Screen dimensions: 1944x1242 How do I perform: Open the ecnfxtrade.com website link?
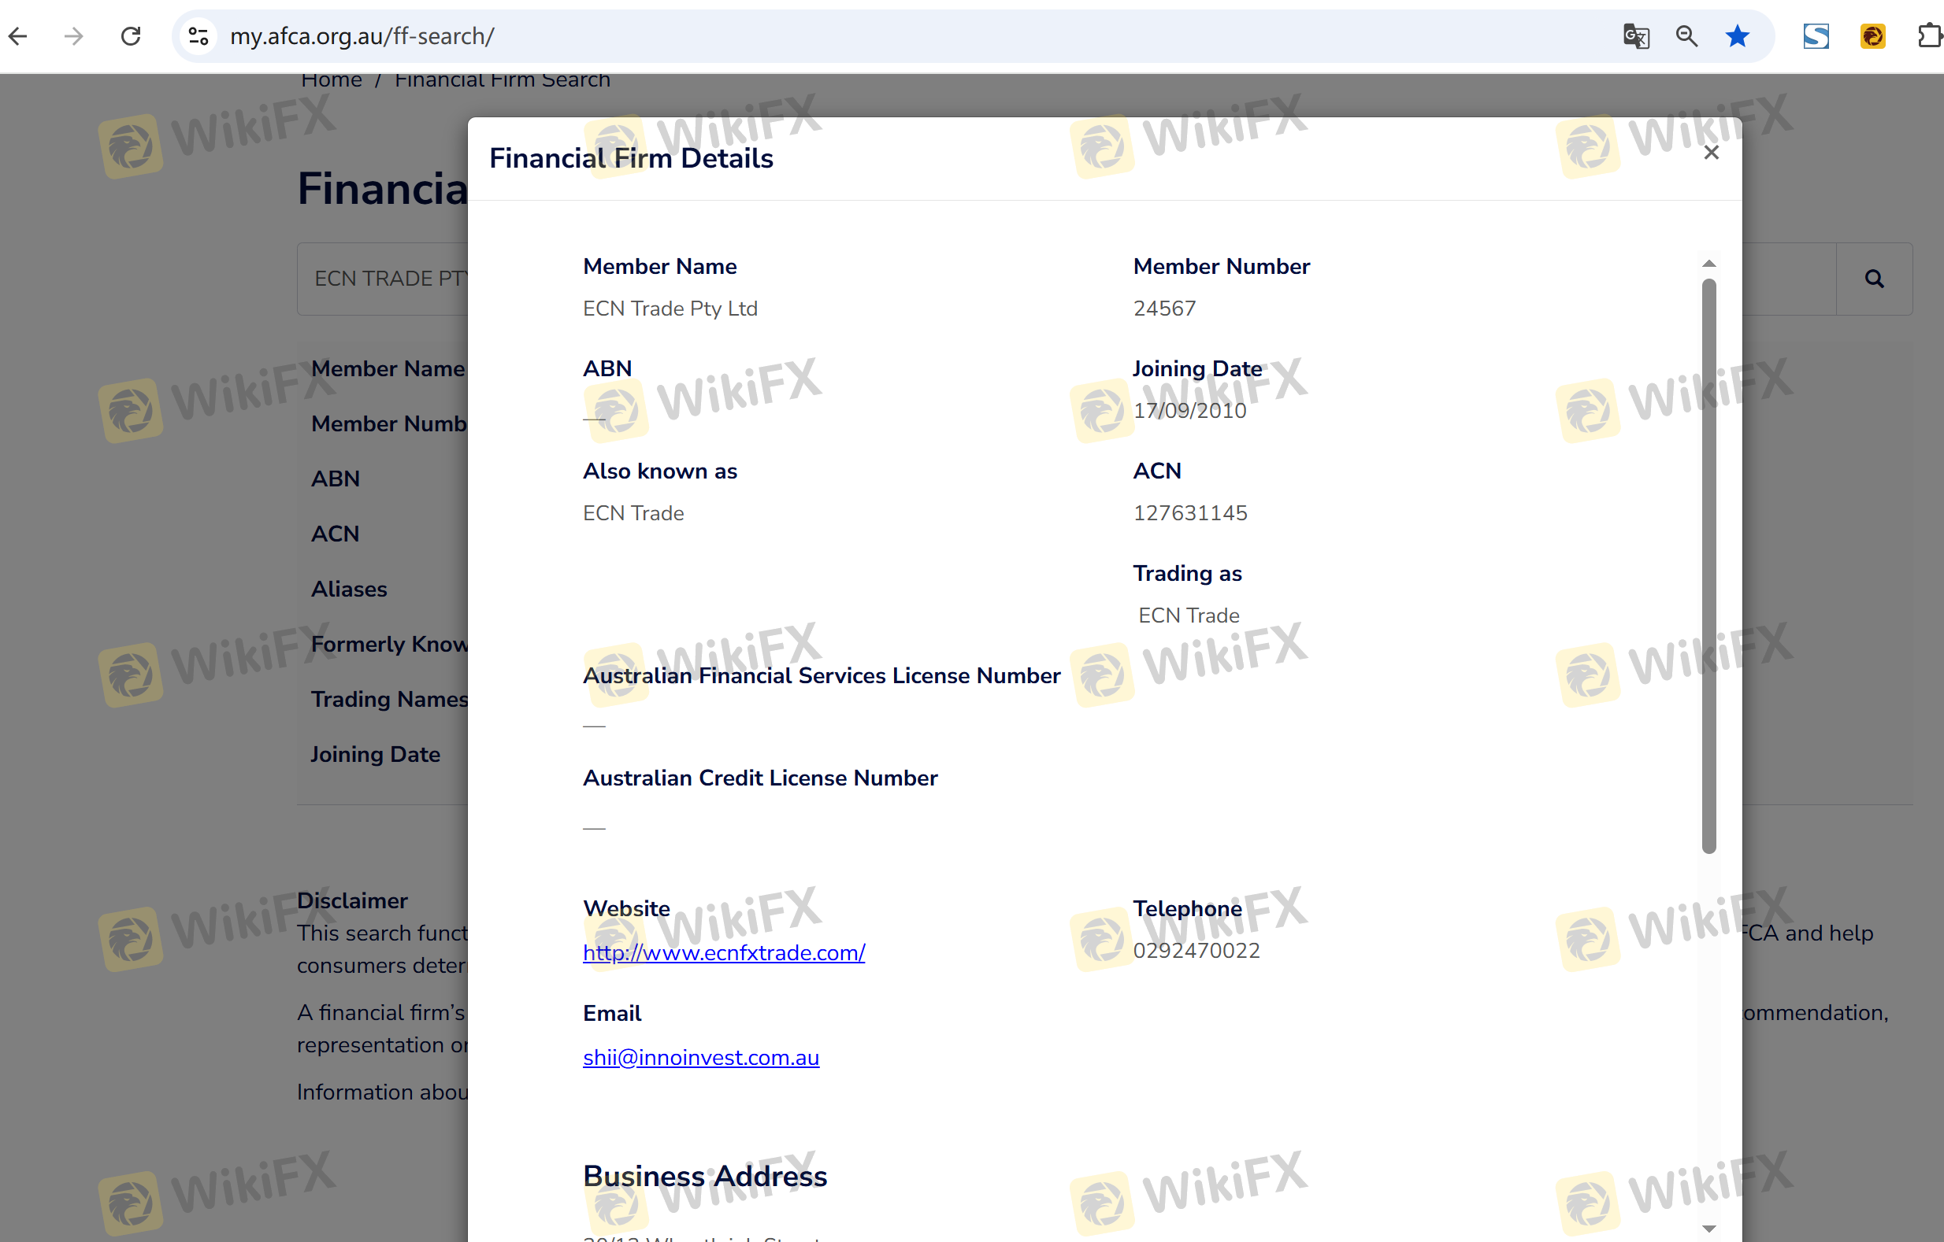tap(723, 952)
